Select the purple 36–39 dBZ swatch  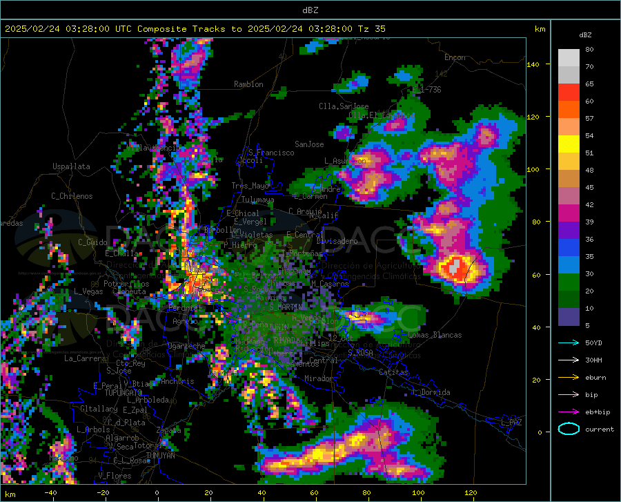[x=569, y=231]
